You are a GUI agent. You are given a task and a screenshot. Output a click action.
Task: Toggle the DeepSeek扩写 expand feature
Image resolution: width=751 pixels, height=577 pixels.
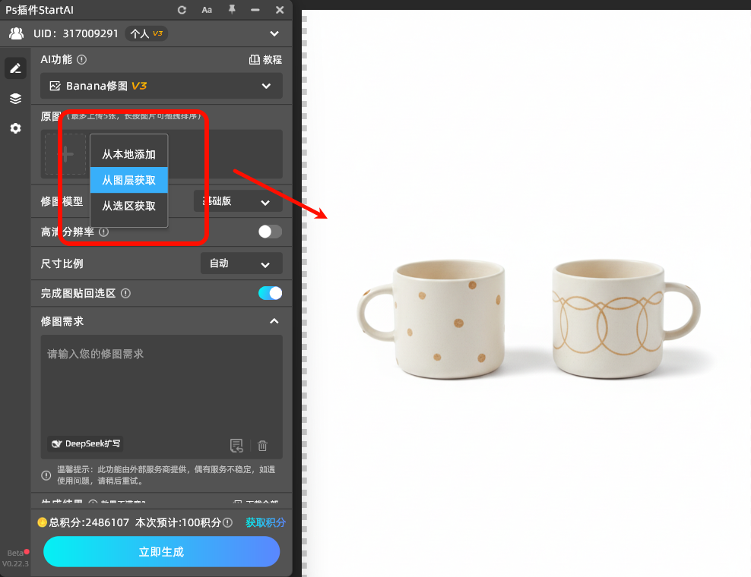coord(84,443)
